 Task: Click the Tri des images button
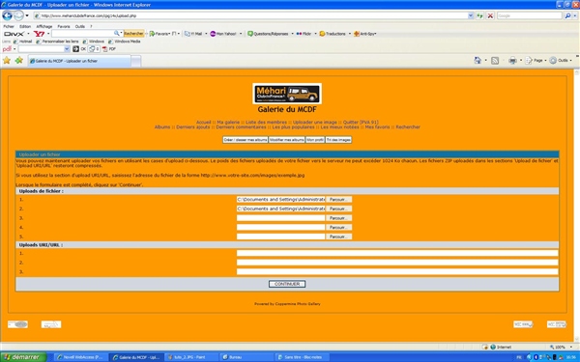(338, 140)
